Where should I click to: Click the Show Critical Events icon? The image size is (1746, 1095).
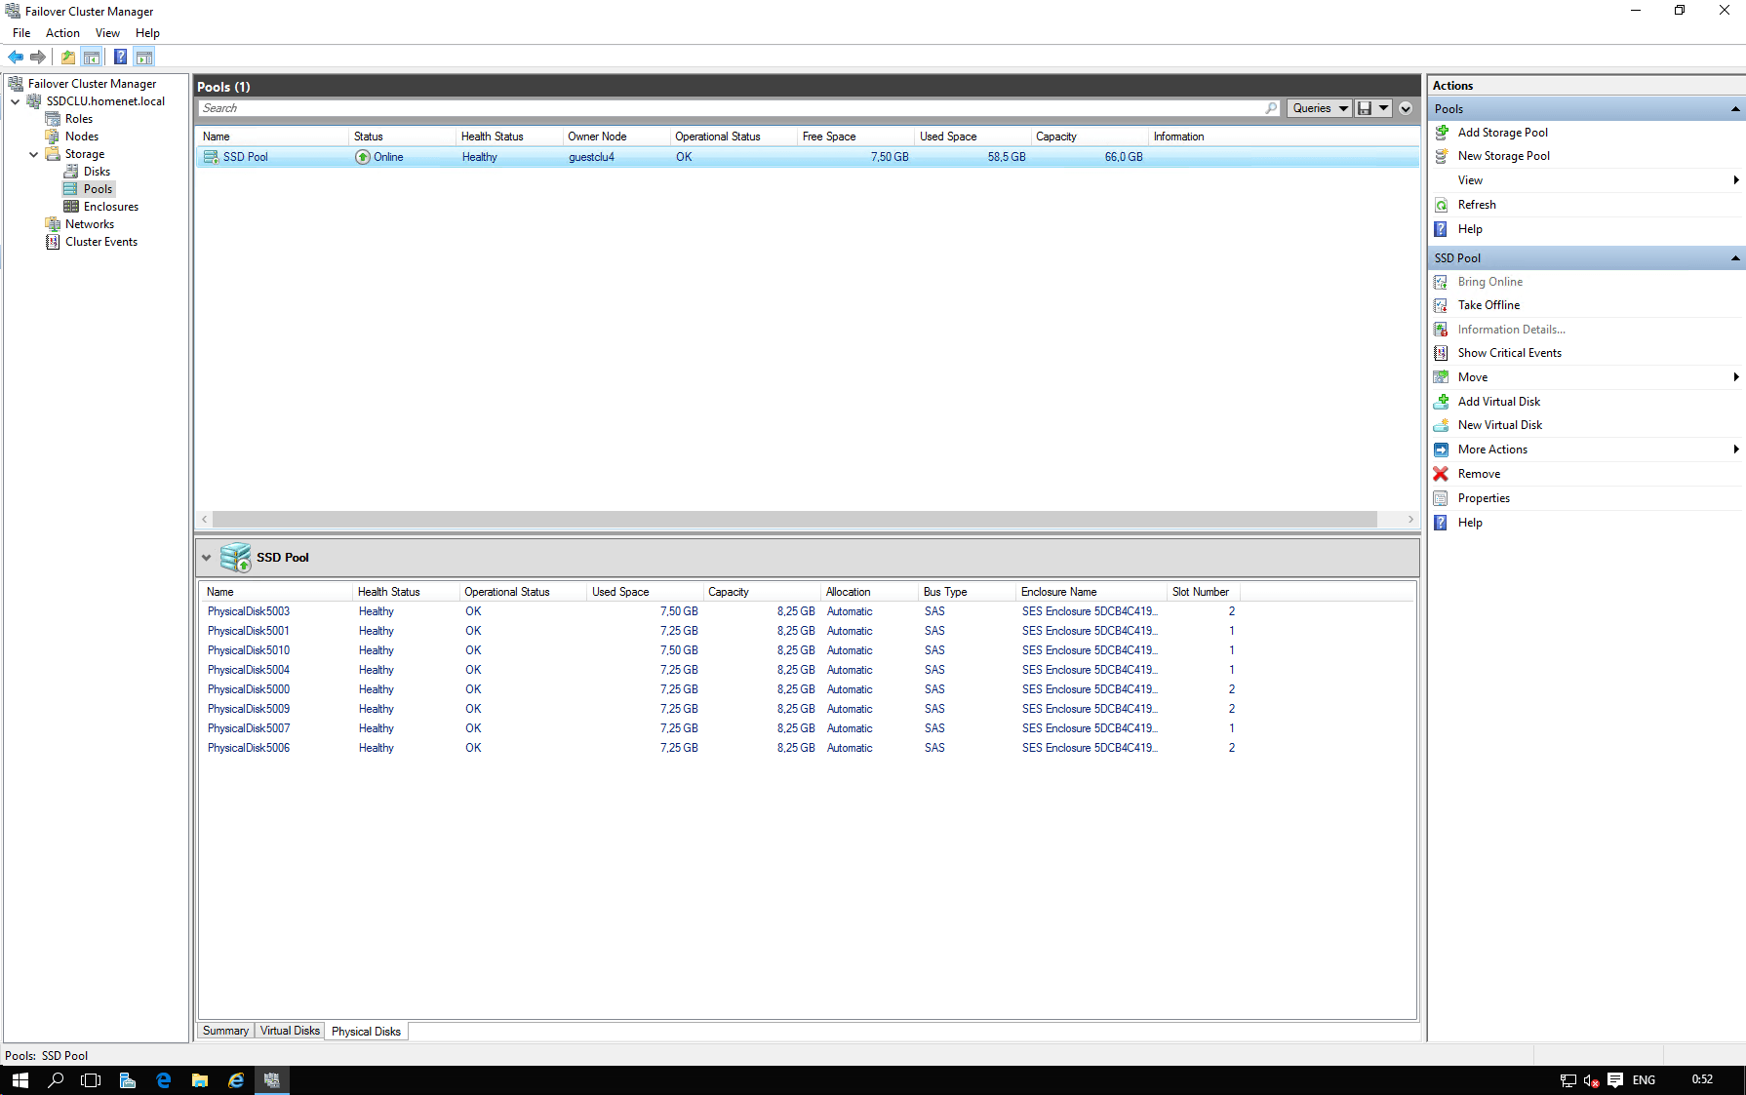[1442, 353]
